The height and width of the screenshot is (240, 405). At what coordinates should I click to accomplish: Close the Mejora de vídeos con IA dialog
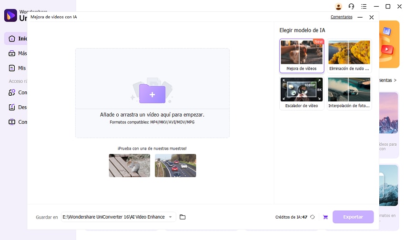pyautogui.click(x=372, y=17)
